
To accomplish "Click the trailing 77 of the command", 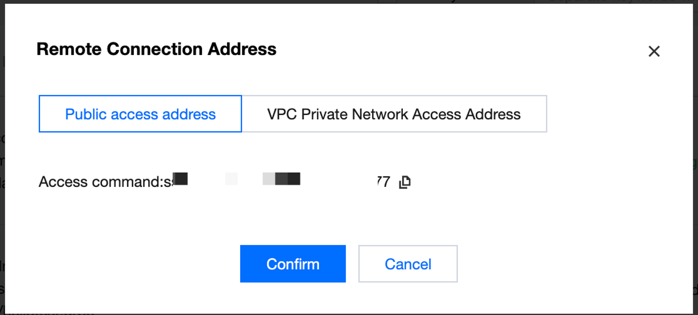I will (x=384, y=182).
